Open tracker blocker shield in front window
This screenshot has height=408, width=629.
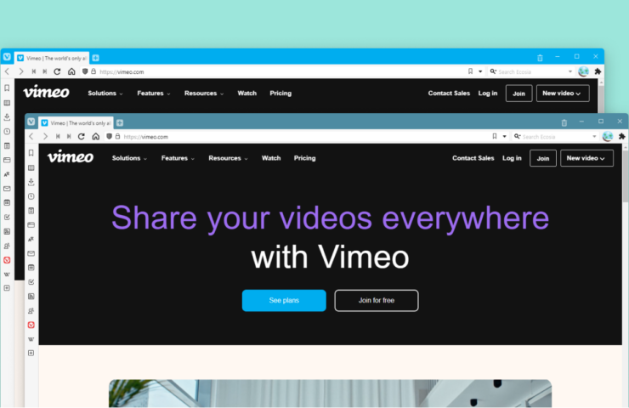[109, 136]
